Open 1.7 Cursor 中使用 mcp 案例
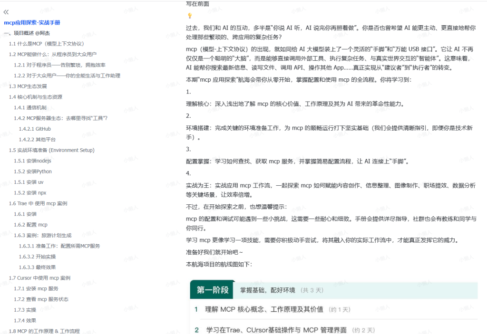Viewport: 487px width, 334px height. 39,278
